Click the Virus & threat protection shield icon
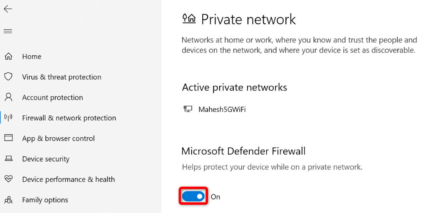 point(8,77)
